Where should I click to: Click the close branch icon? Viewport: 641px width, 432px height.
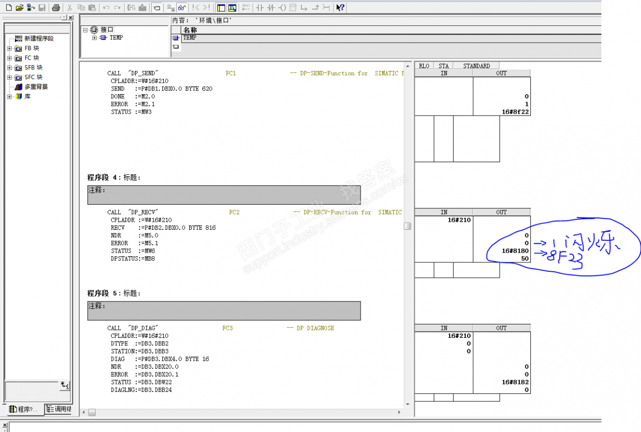point(315,8)
